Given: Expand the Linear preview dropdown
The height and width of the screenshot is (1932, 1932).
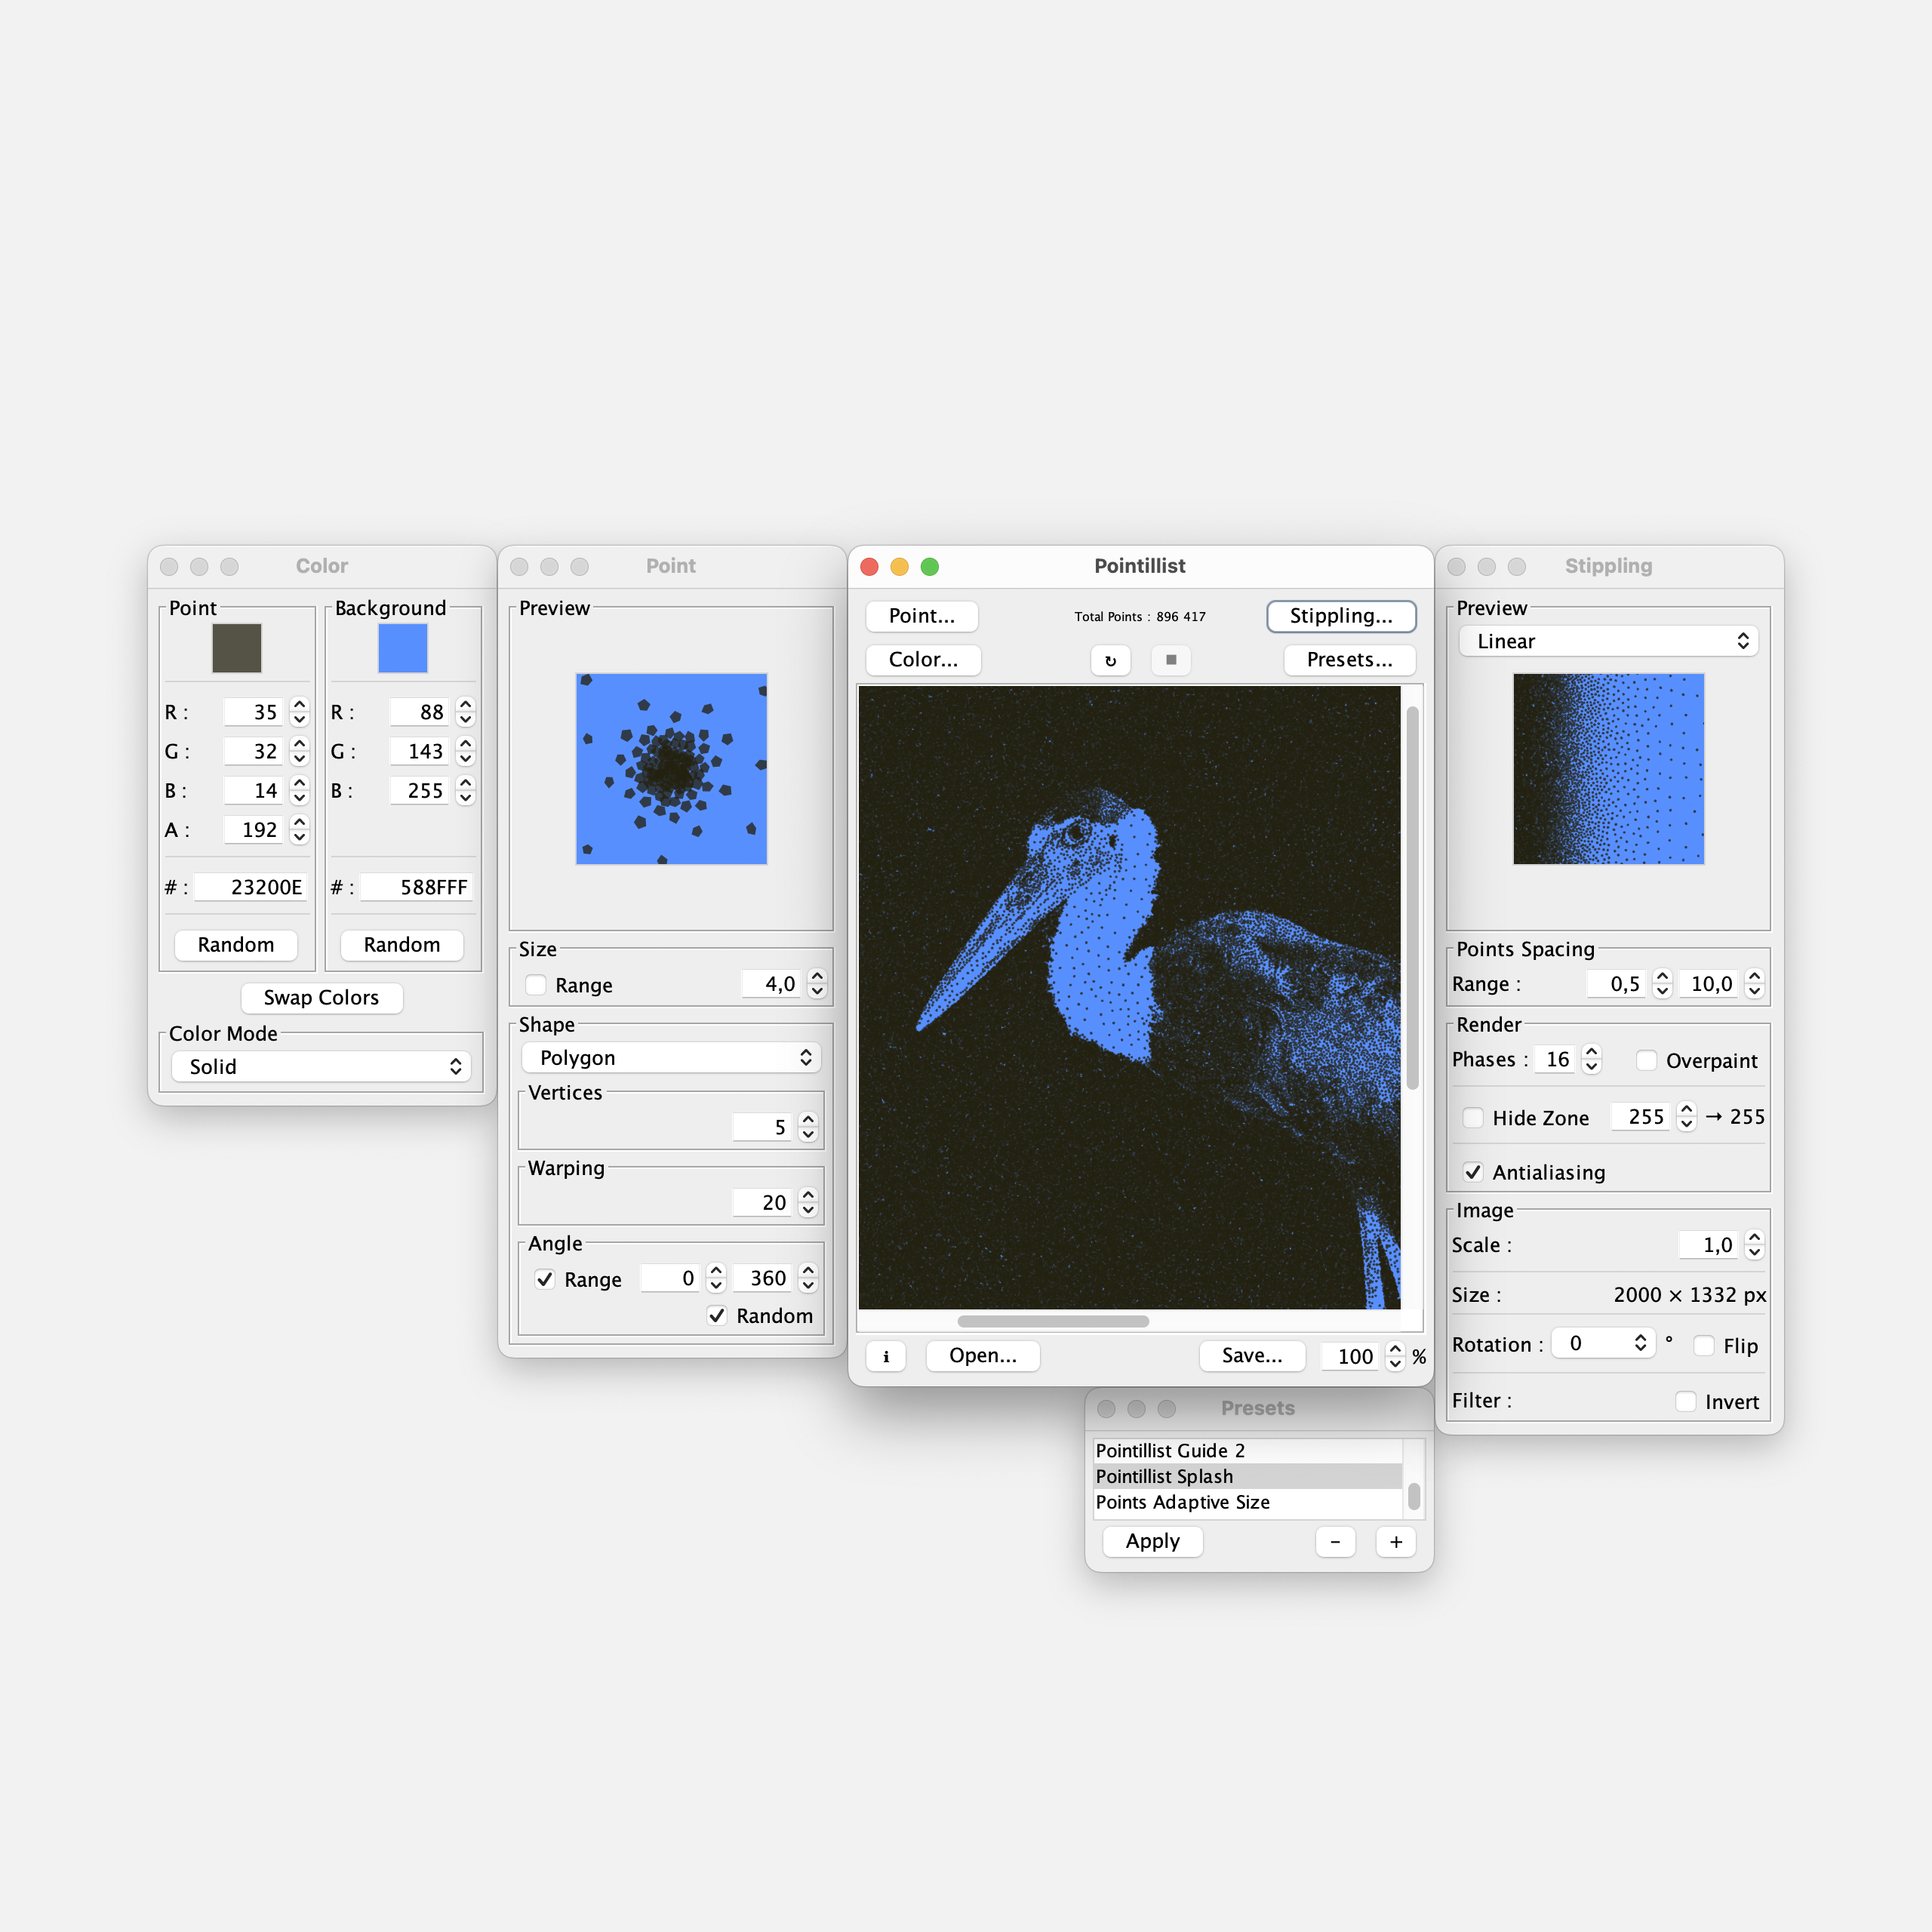Looking at the screenshot, I should [1608, 641].
